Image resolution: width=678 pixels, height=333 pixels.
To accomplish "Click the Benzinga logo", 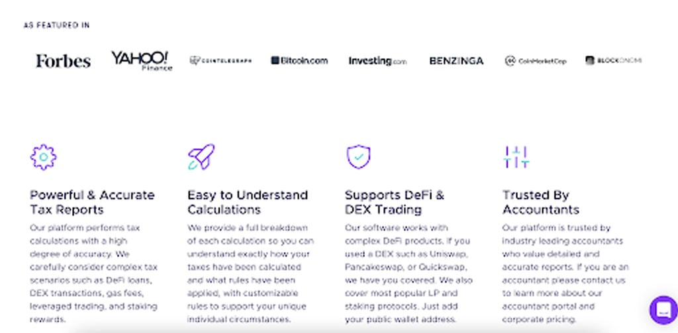I will [x=456, y=61].
